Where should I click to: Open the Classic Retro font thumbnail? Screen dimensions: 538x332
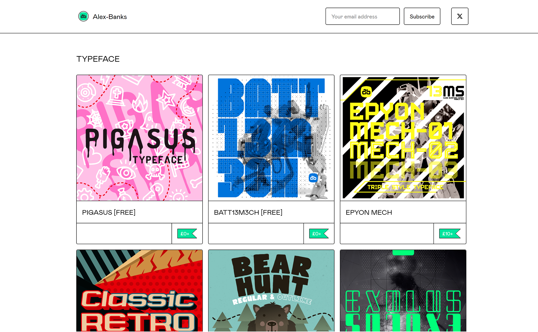140,291
